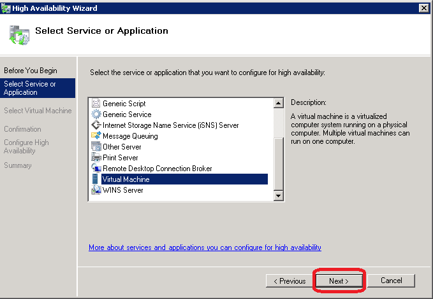Click the Remote Desktop Connection Broker icon
Image resolution: width=433 pixels, height=299 pixels.
[96, 169]
